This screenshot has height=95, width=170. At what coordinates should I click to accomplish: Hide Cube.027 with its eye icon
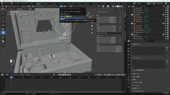165,10
